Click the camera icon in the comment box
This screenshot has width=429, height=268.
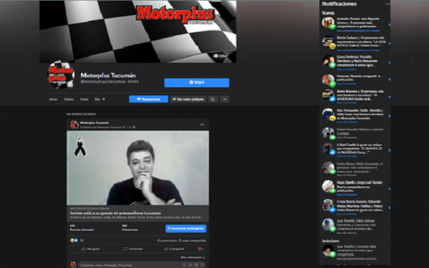point(190,265)
